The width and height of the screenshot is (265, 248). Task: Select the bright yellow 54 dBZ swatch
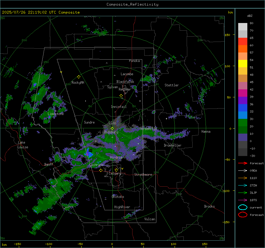[243, 63]
